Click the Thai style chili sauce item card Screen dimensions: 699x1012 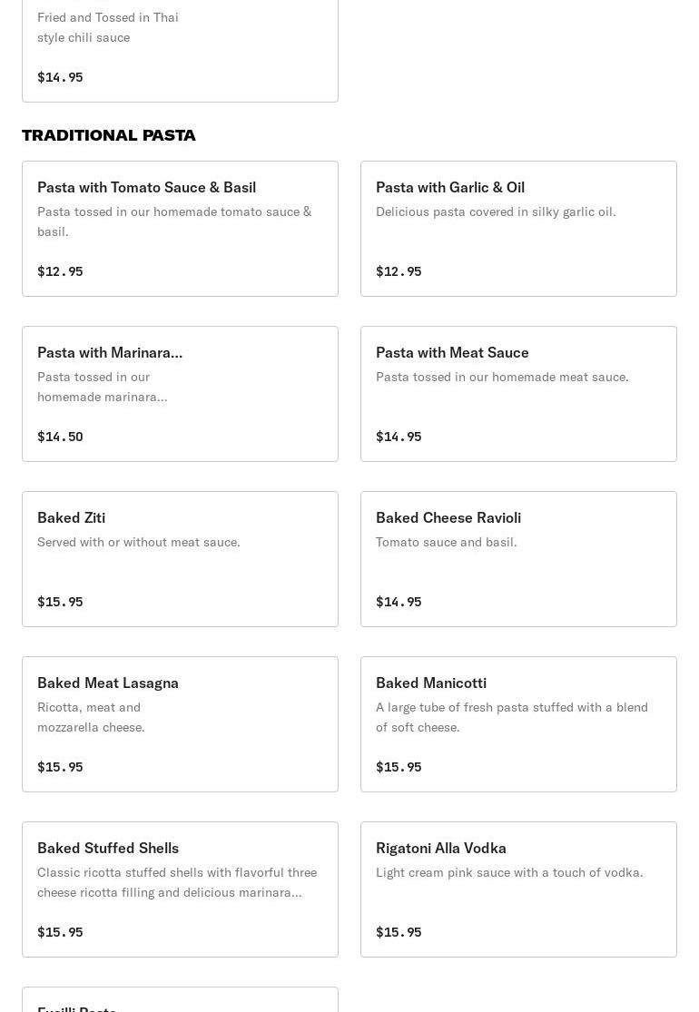tap(180, 50)
